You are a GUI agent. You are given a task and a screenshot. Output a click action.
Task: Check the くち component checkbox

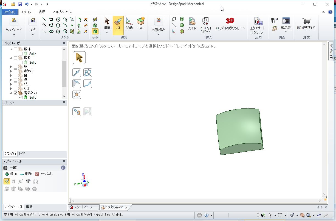click(x=15, y=84)
